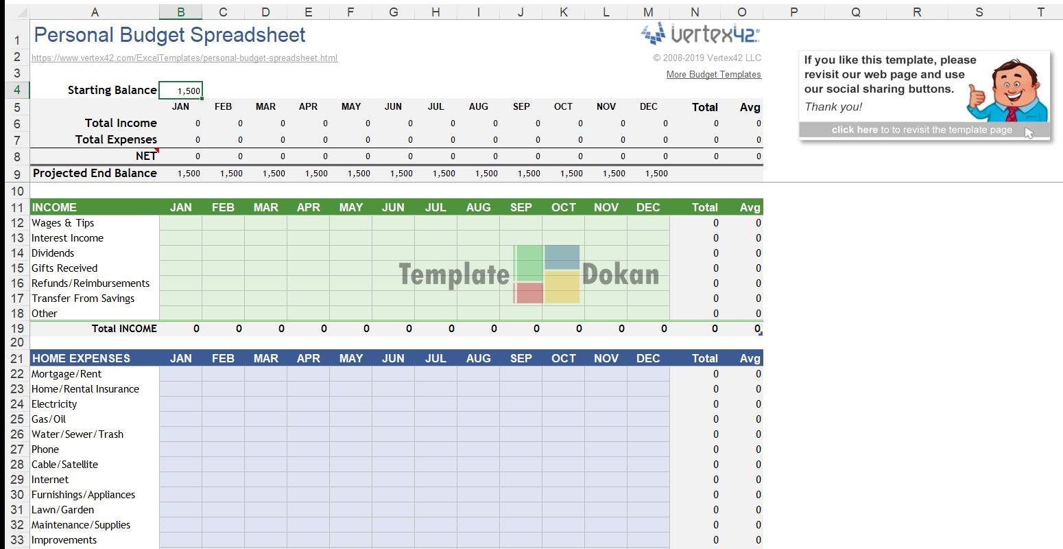Click the Mortgage/Rent JAN cell

tap(180, 374)
